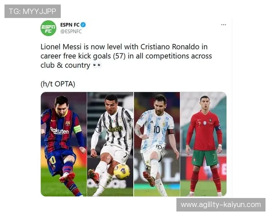Click the Jeep logo on Juventus shirt
The width and height of the screenshot is (270, 216).
(x=115, y=129)
